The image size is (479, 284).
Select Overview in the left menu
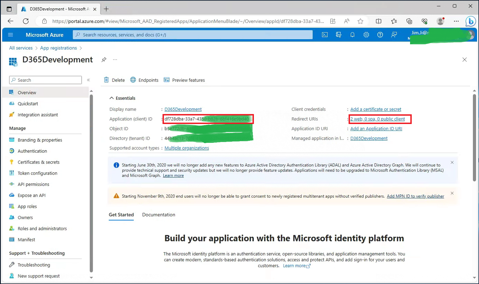coord(45,92)
